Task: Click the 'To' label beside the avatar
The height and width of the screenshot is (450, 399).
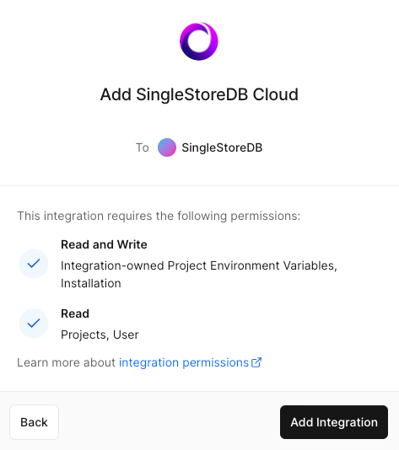Action: (143, 147)
